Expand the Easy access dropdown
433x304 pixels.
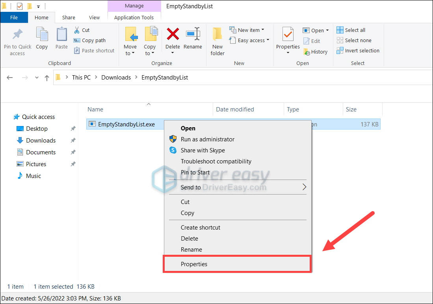coord(268,40)
